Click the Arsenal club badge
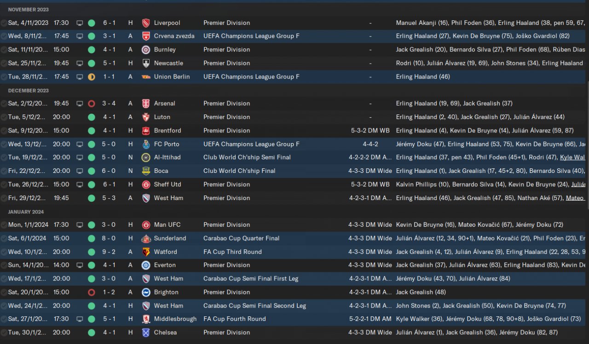The height and width of the screenshot is (344, 589). pos(146,103)
